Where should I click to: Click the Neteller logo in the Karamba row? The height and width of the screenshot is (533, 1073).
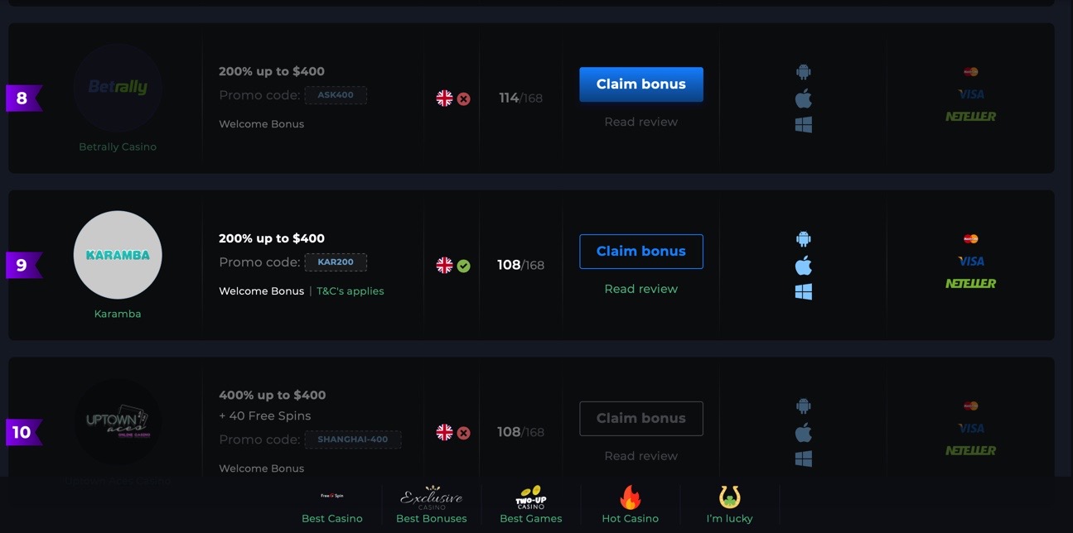[x=971, y=284]
